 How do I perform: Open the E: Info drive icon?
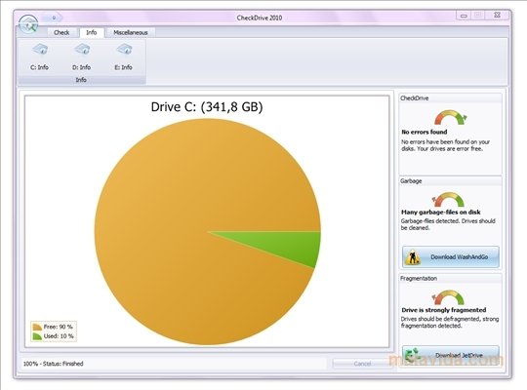123,57
